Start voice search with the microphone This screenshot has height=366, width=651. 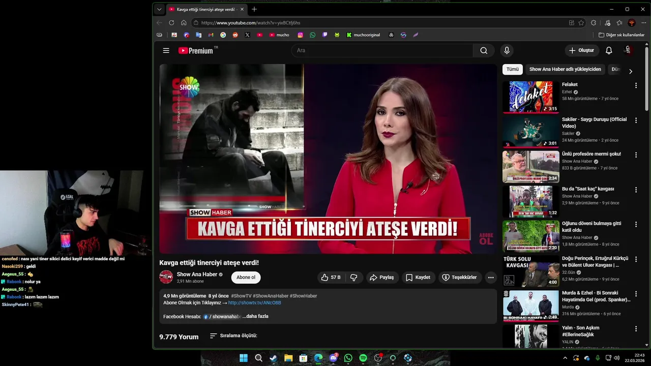tap(507, 50)
